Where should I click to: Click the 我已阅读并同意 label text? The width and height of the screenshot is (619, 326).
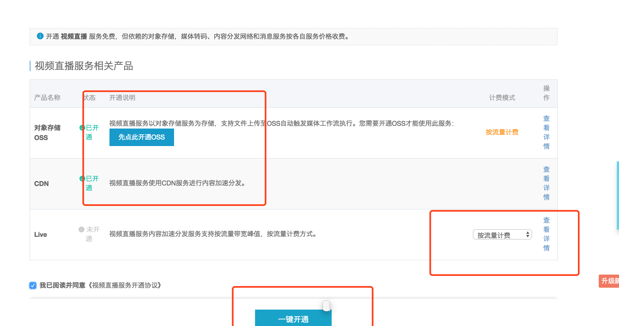(x=62, y=285)
